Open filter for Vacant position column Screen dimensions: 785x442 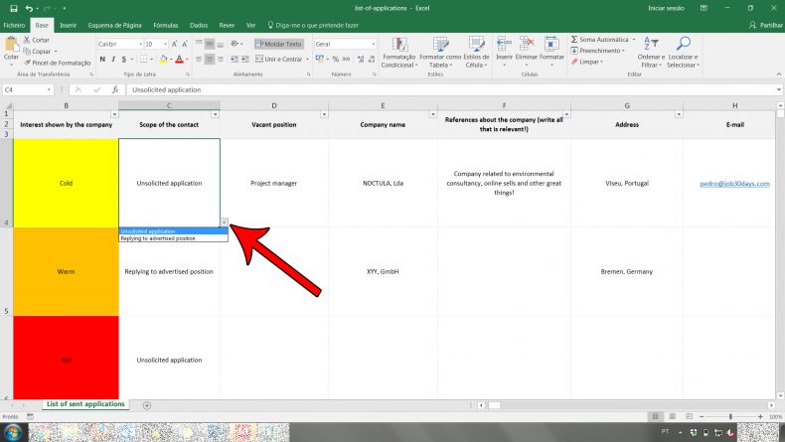(324, 114)
